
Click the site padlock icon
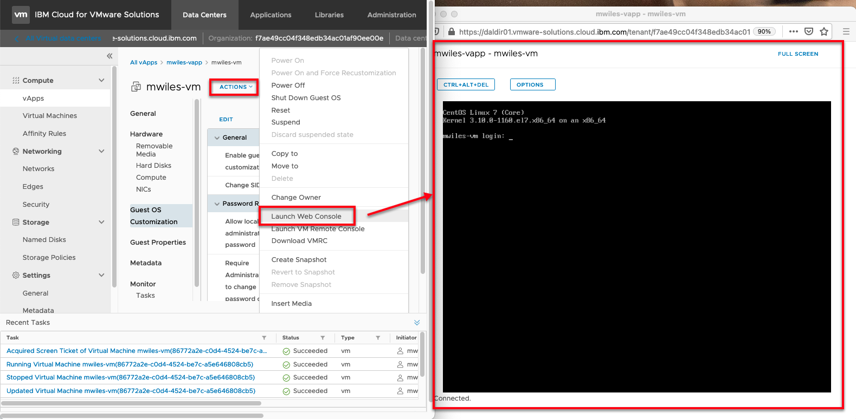[x=452, y=32]
